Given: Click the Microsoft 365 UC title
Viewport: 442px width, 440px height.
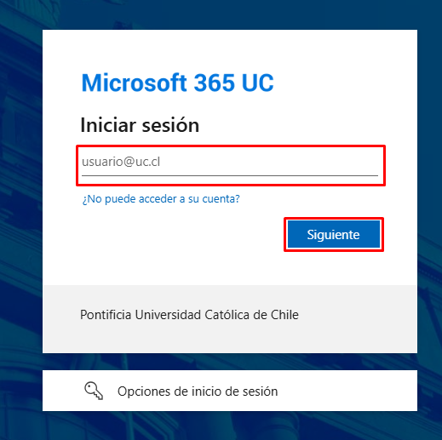Looking at the screenshot, I should 177,83.
